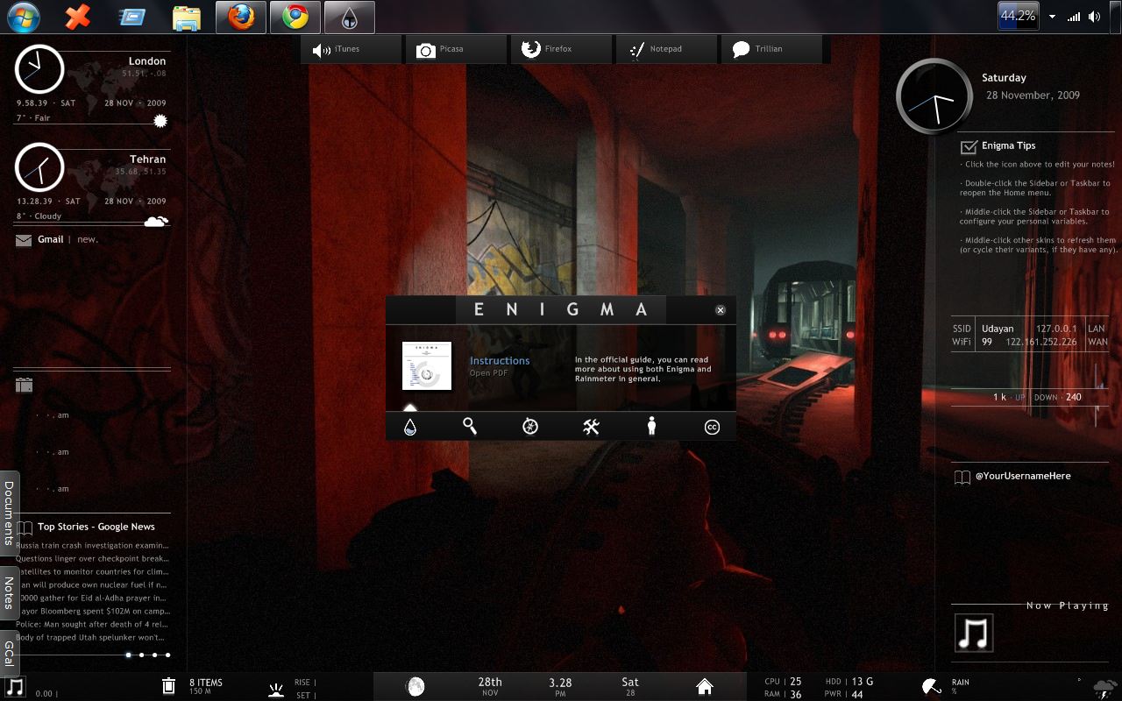Viewport: 1122px width, 701px height.
Task: Select the highlighted first news feed dot
Action: click(128, 655)
